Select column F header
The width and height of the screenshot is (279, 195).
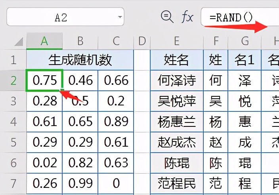click(x=216, y=41)
